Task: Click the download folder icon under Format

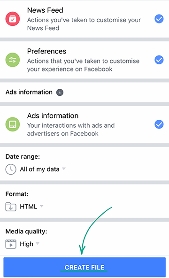Action: click(x=11, y=207)
